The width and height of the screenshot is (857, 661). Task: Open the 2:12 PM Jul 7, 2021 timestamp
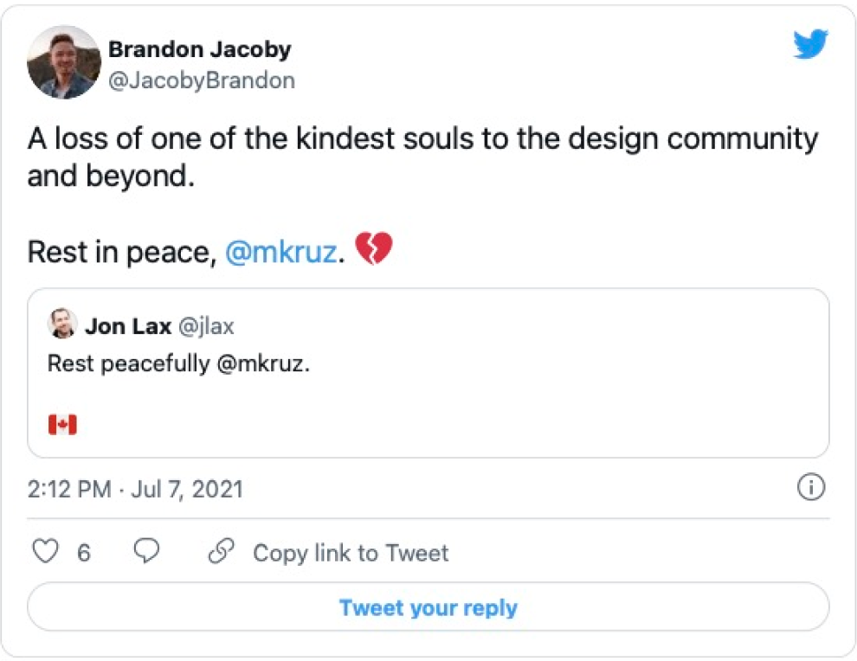coord(135,489)
